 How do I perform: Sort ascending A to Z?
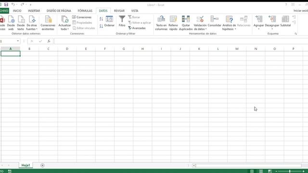(101, 19)
